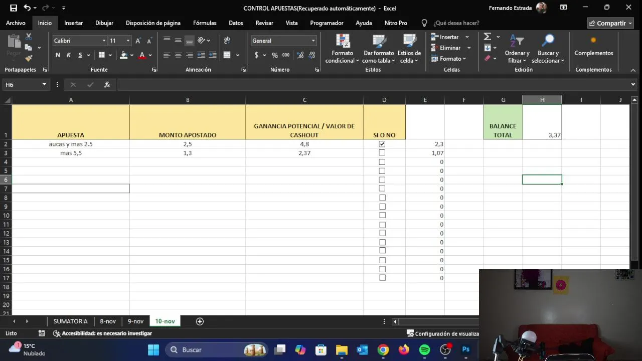Expand the Name Box dropdown
The image size is (642, 361).
[x=44, y=85]
